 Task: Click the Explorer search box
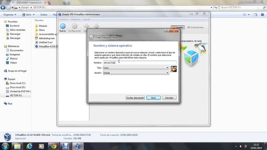tap(243, 7)
